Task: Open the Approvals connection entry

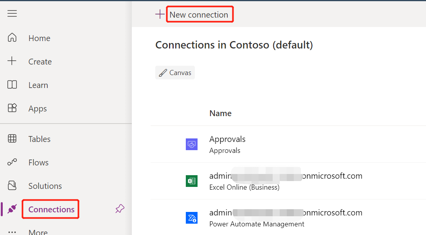Action: point(227,139)
